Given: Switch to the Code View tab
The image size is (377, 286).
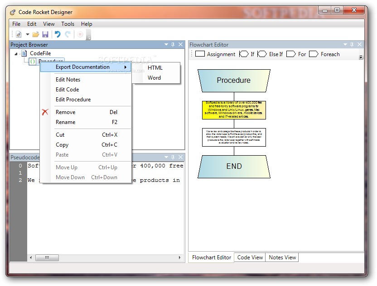Looking at the screenshot, I should click(x=250, y=257).
